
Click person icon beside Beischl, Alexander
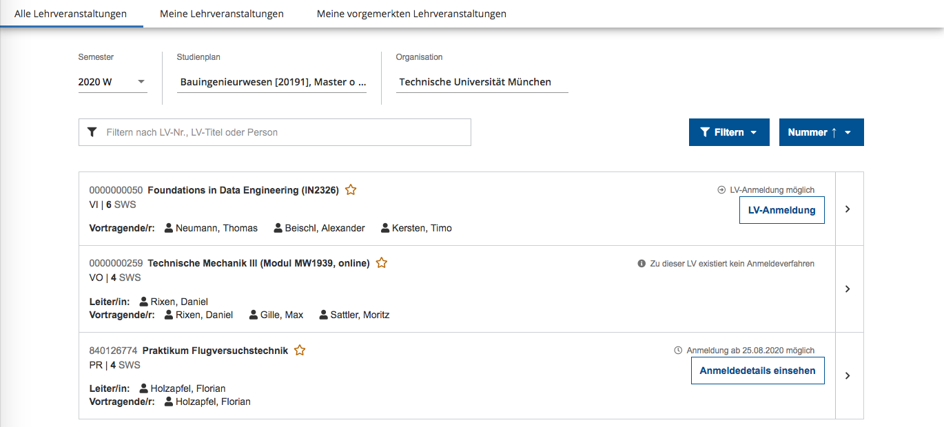(x=278, y=228)
